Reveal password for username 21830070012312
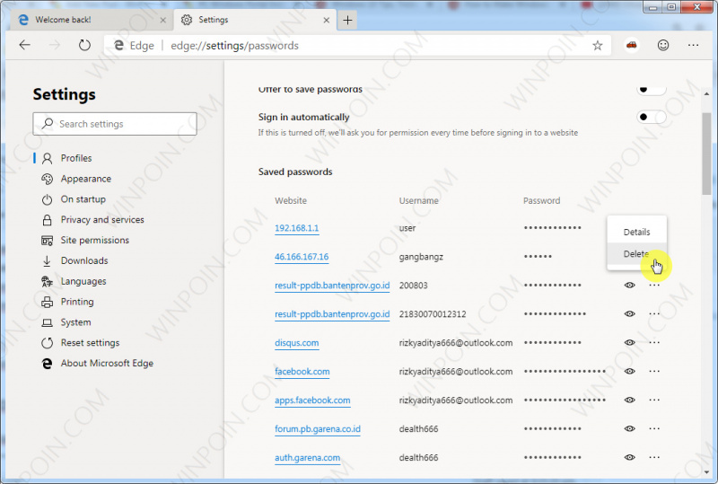The width and height of the screenshot is (718, 484). click(630, 314)
